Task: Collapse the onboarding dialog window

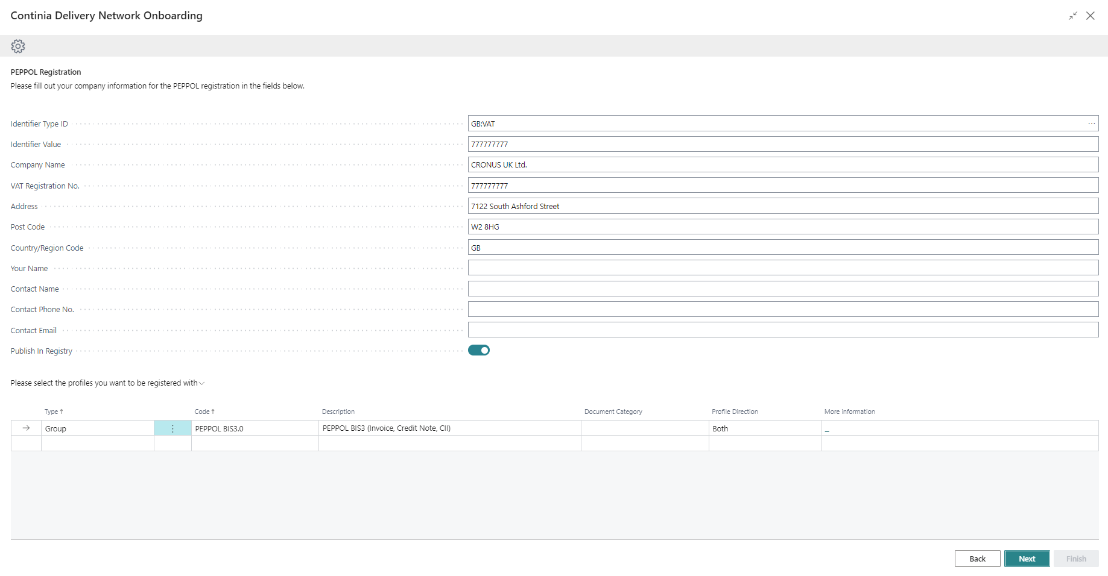Action: click(x=1072, y=16)
